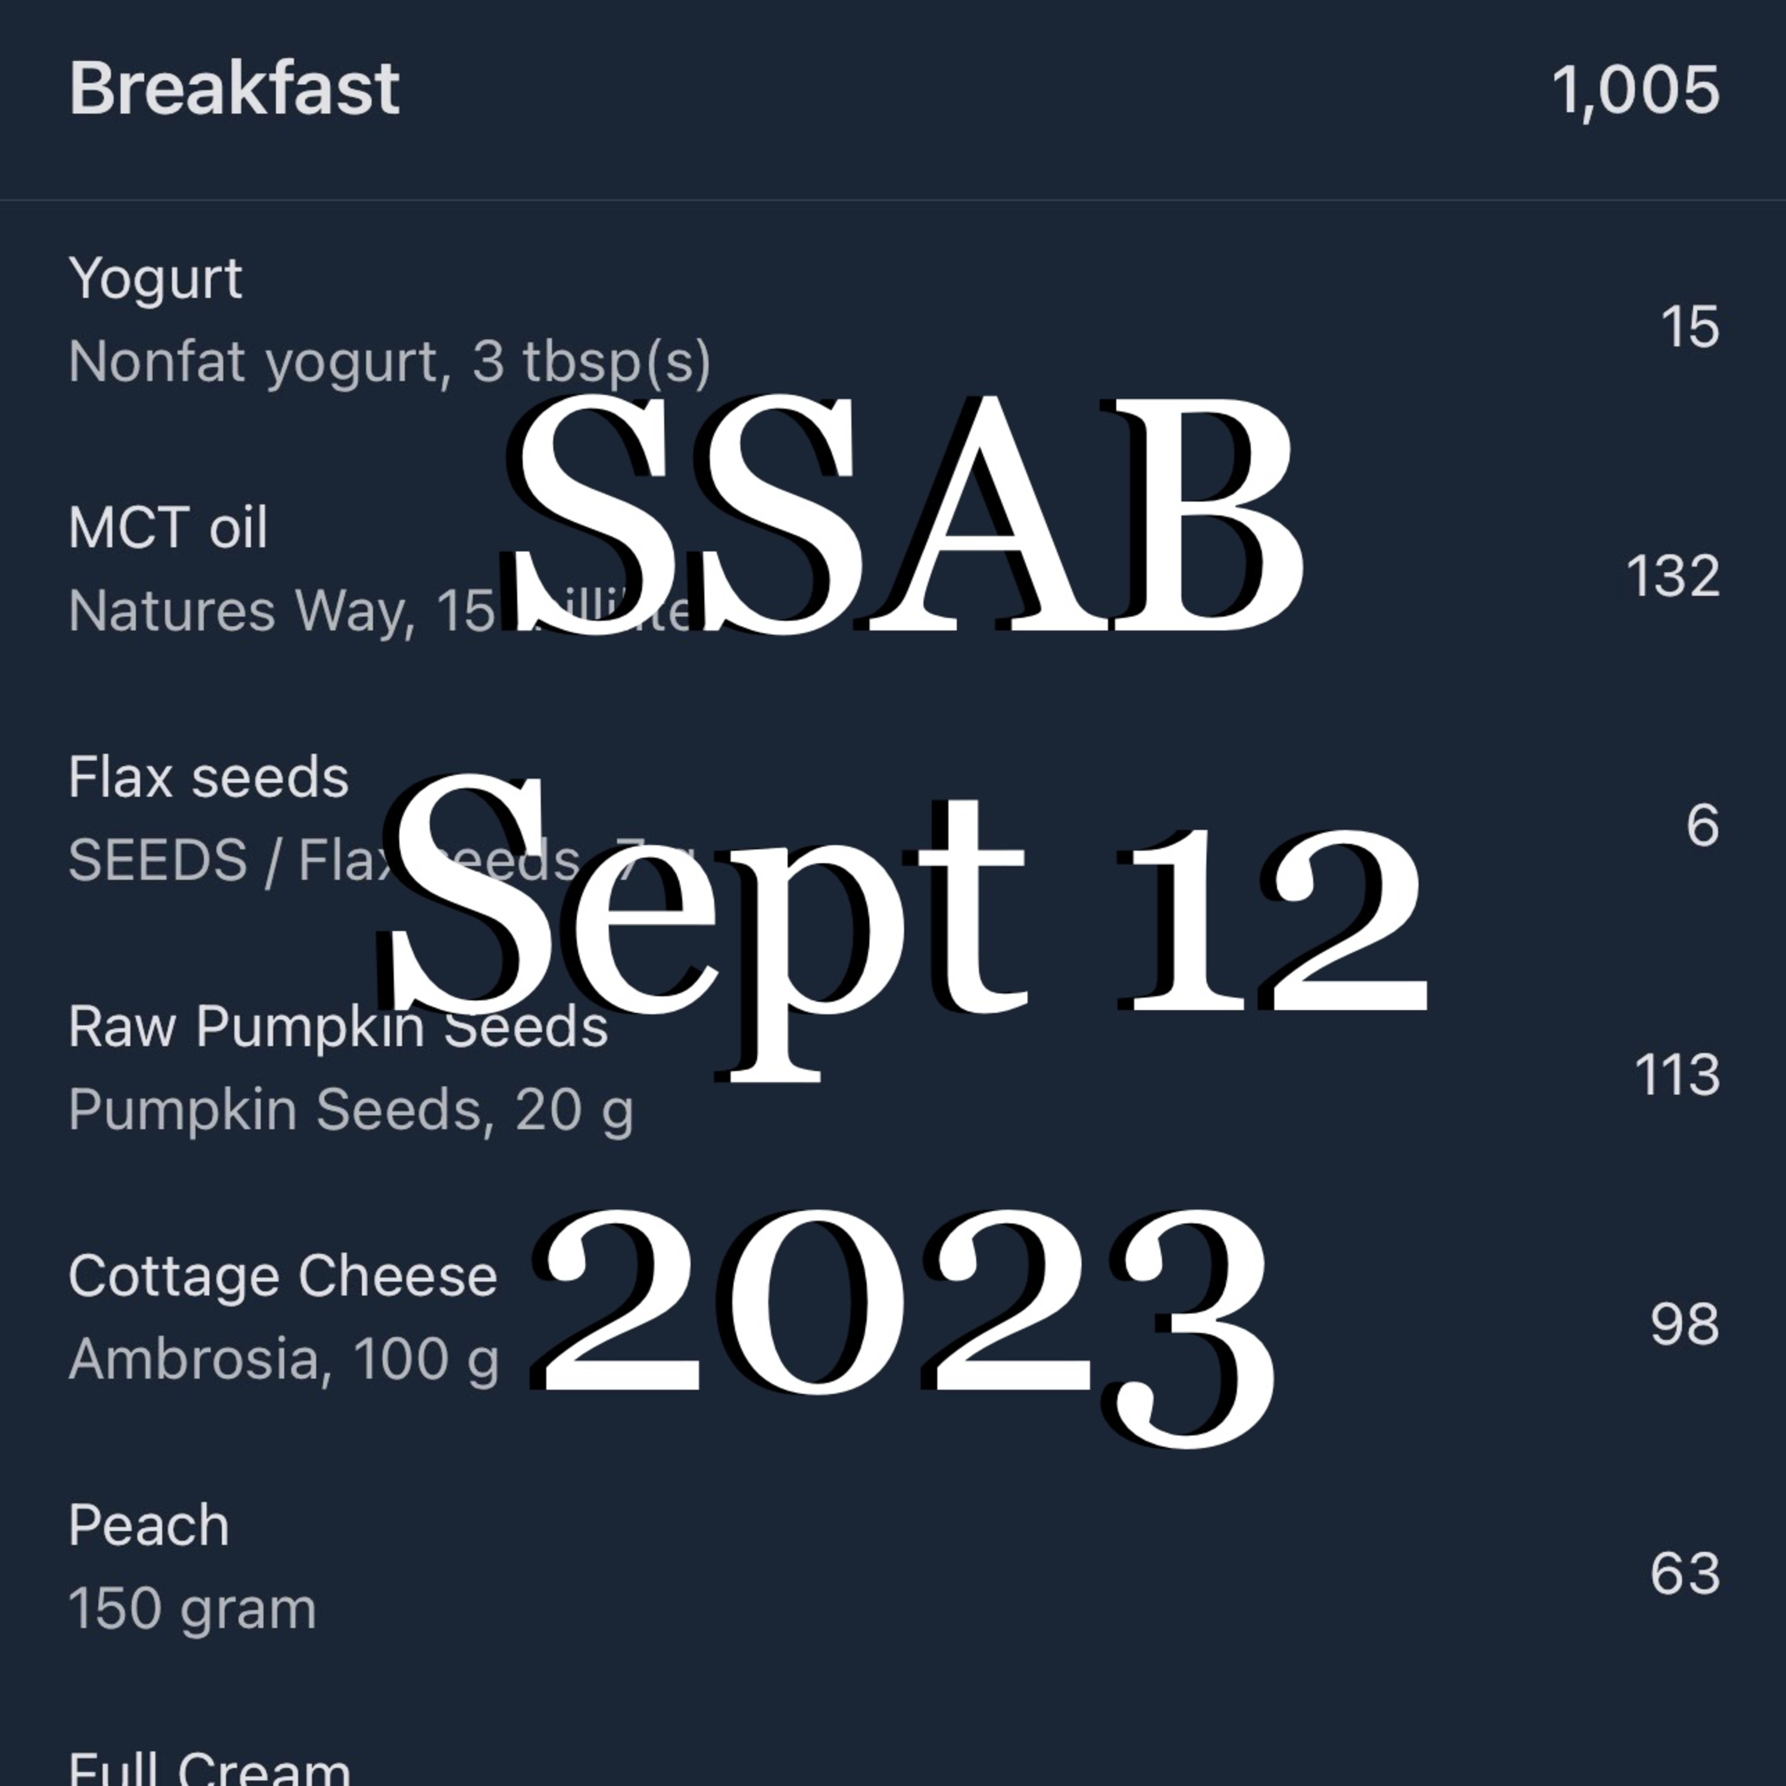The image size is (1786, 1786).
Task: Tap the Pumpkin Seeds 20 g serving line
Action: [x=351, y=1110]
